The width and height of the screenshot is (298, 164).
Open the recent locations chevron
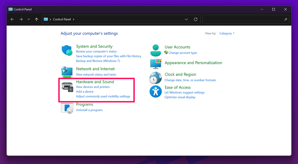[29, 19]
